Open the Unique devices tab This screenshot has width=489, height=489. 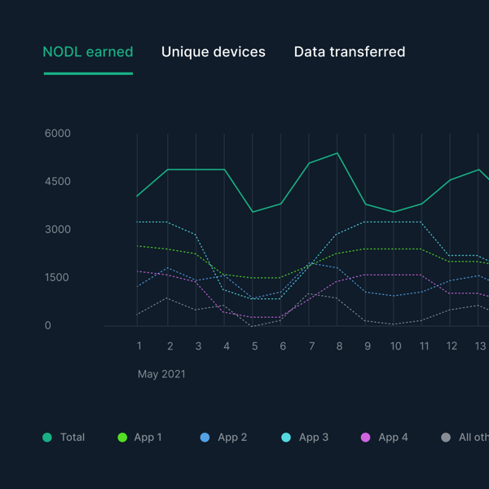coord(213,52)
